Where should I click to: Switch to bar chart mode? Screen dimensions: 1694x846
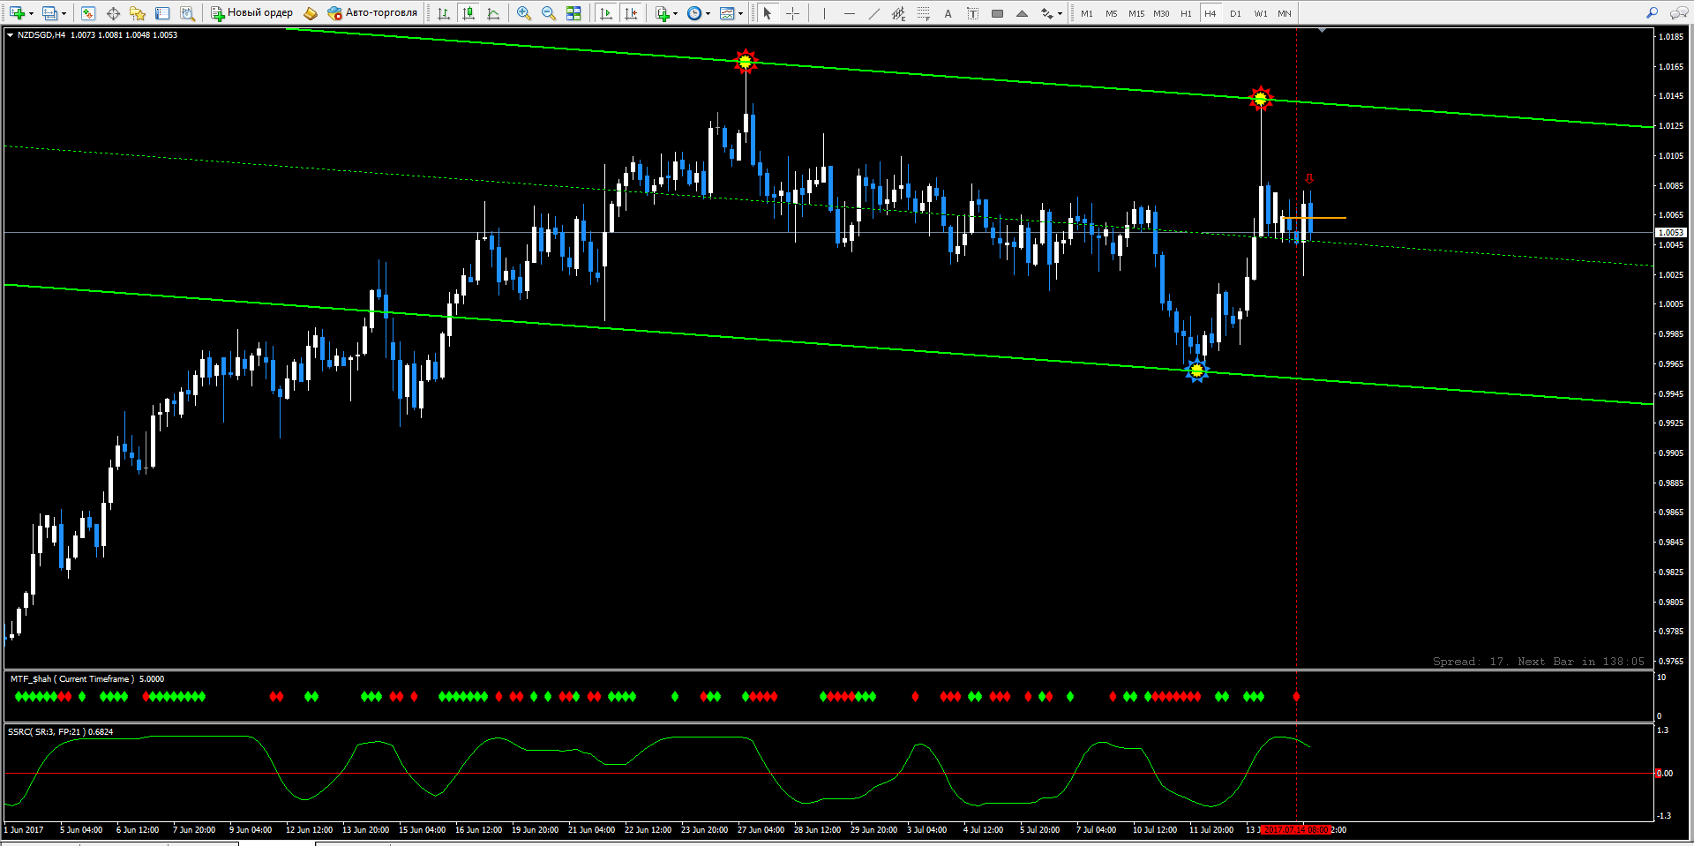click(444, 13)
